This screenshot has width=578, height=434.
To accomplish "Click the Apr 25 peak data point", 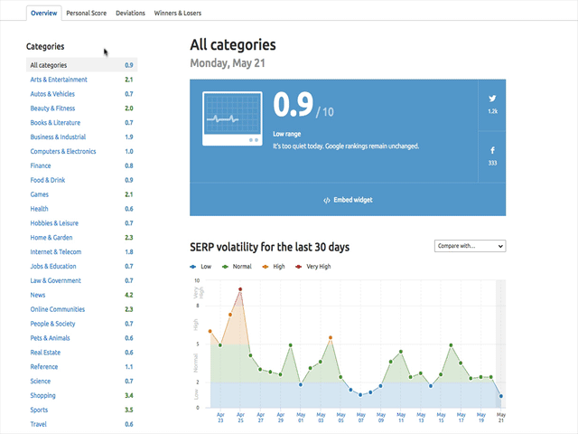I will (240, 289).
